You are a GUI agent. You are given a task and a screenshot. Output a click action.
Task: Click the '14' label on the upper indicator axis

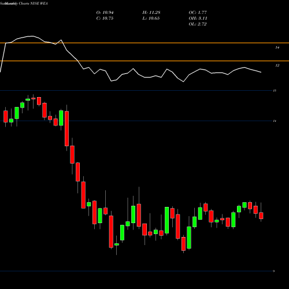click(x=277, y=47)
